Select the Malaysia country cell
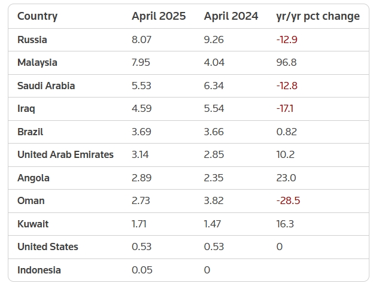The height and width of the screenshot is (286, 376). point(37,62)
